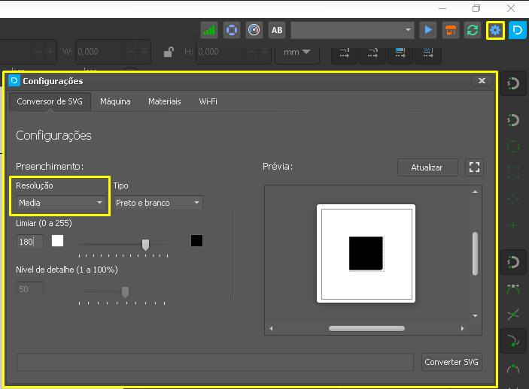Click the green crosshair sidebar icon
Viewport: 529px width, 389px height.
(x=513, y=199)
